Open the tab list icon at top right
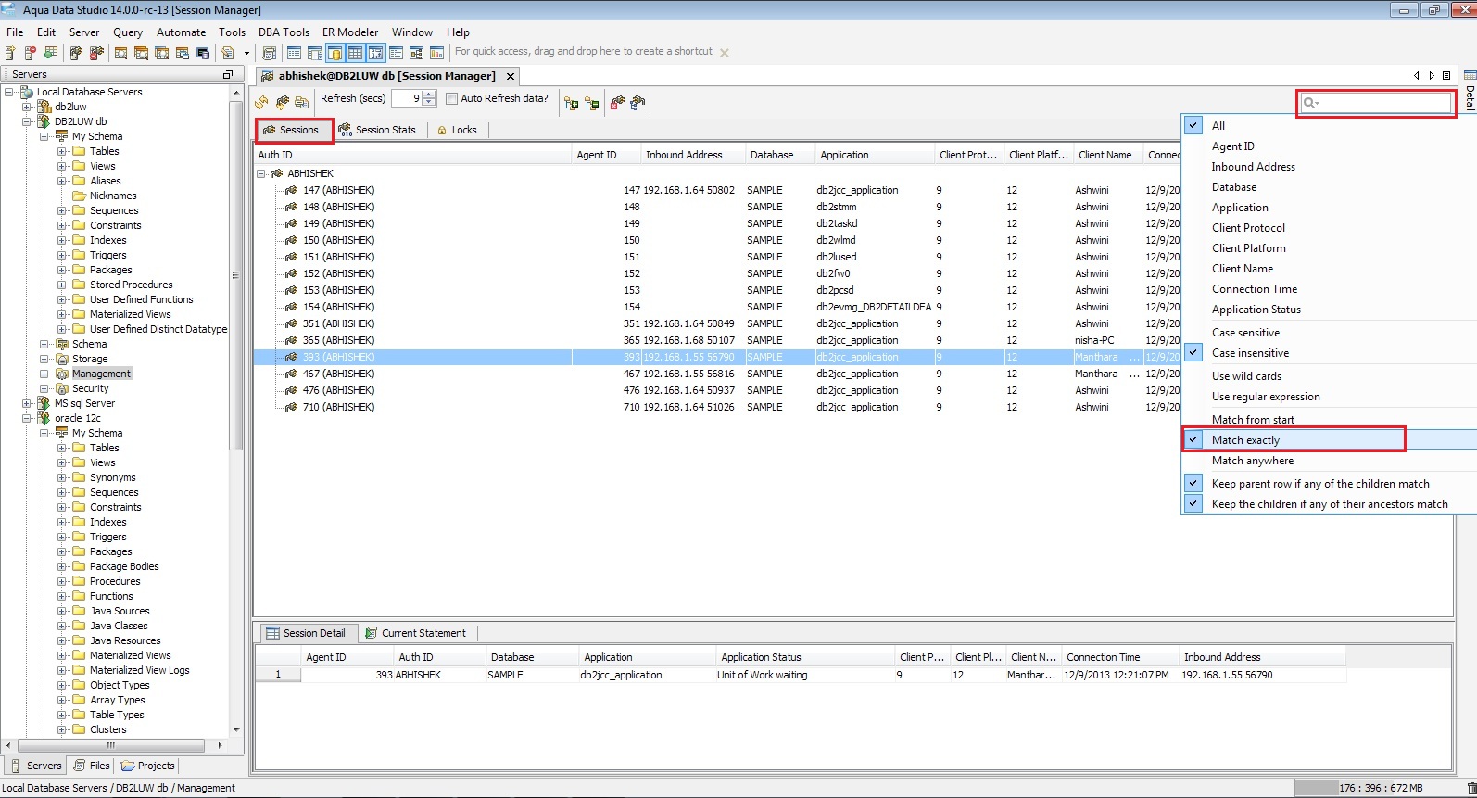This screenshot has width=1477, height=798. (x=1446, y=75)
